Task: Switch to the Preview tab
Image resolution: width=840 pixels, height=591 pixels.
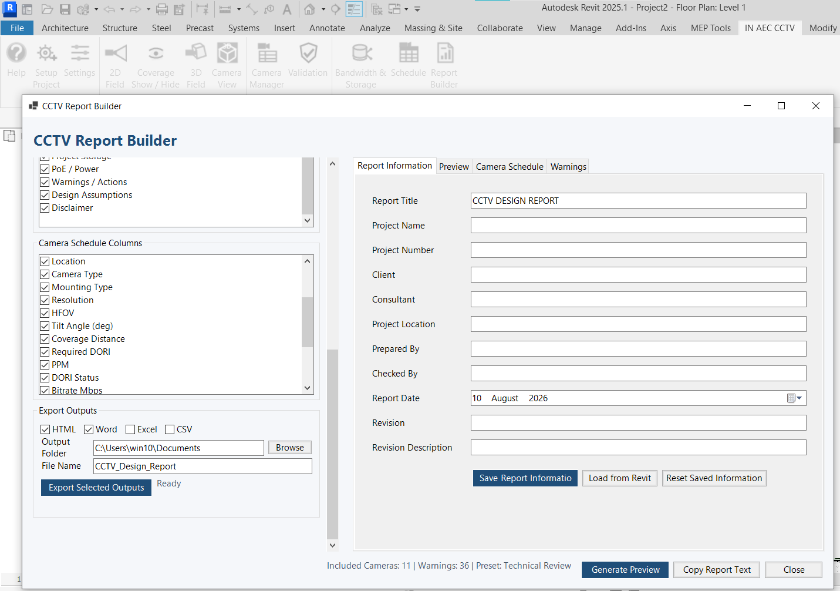Action: (x=454, y=167)
